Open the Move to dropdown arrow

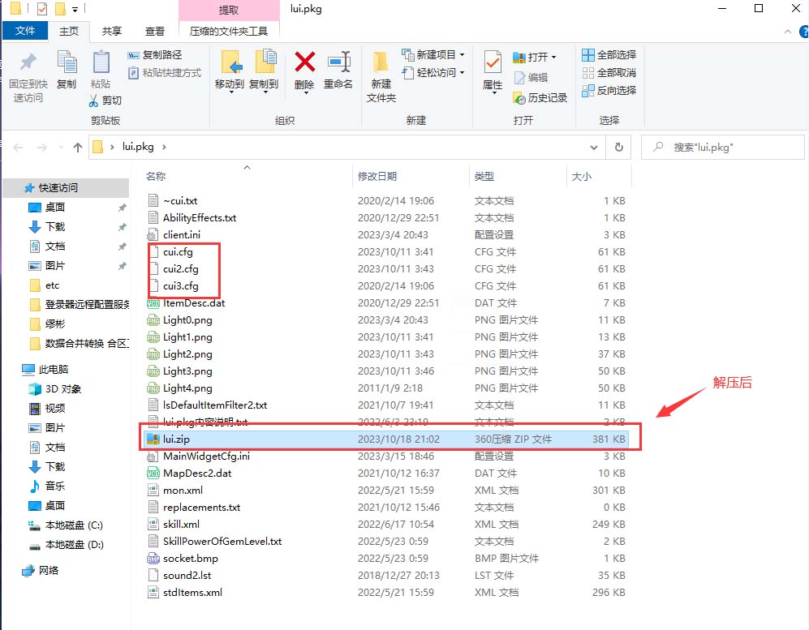point(230,92)
